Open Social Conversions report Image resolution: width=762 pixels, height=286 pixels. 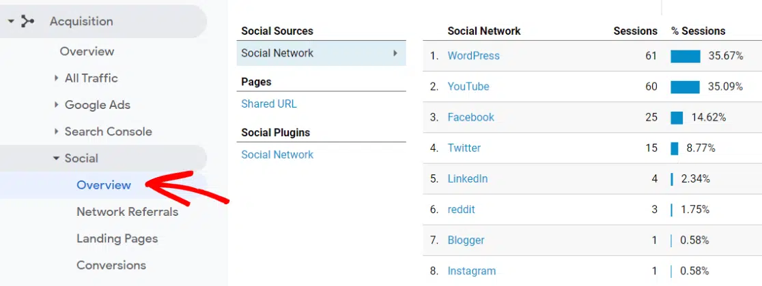tap(111, 265)
